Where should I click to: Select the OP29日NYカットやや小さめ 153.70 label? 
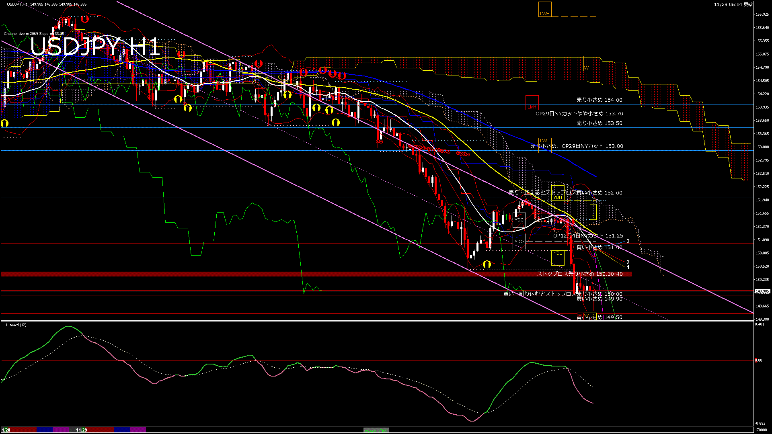point(579,113)
